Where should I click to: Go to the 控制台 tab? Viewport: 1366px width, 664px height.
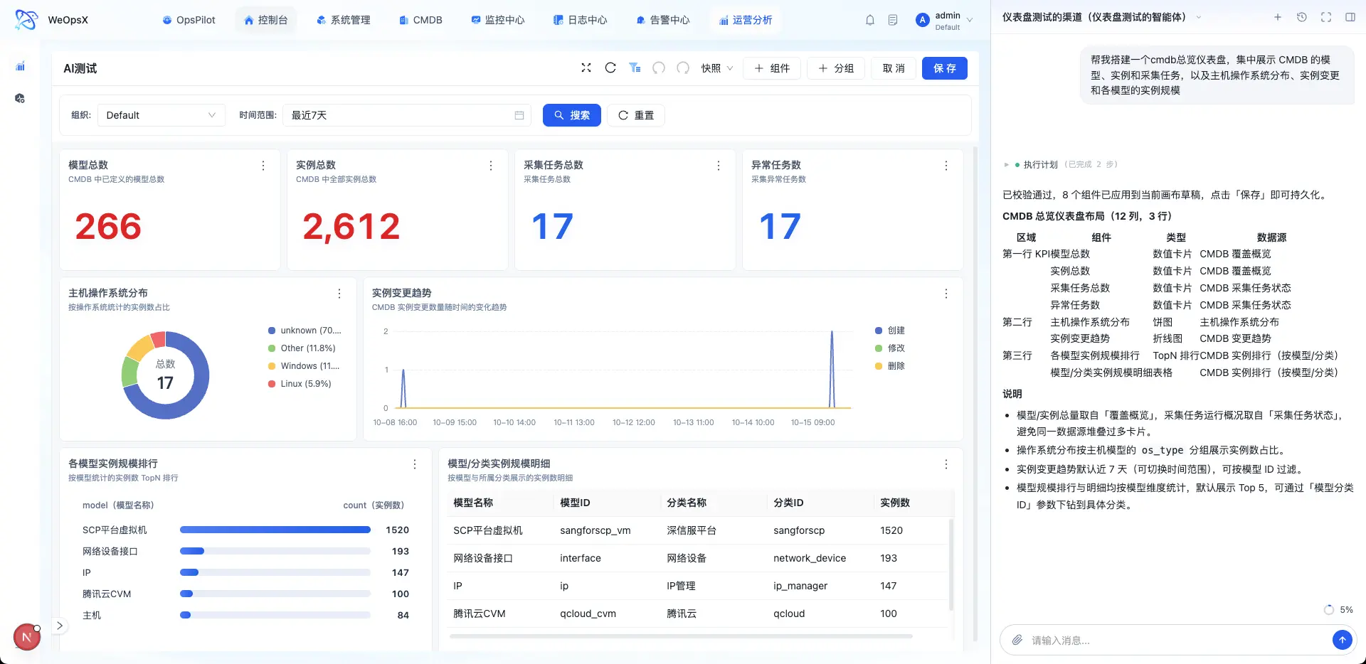[266, 20]
